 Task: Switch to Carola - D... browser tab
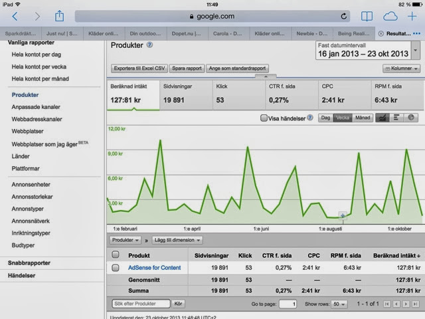click(x=227, y=34)
